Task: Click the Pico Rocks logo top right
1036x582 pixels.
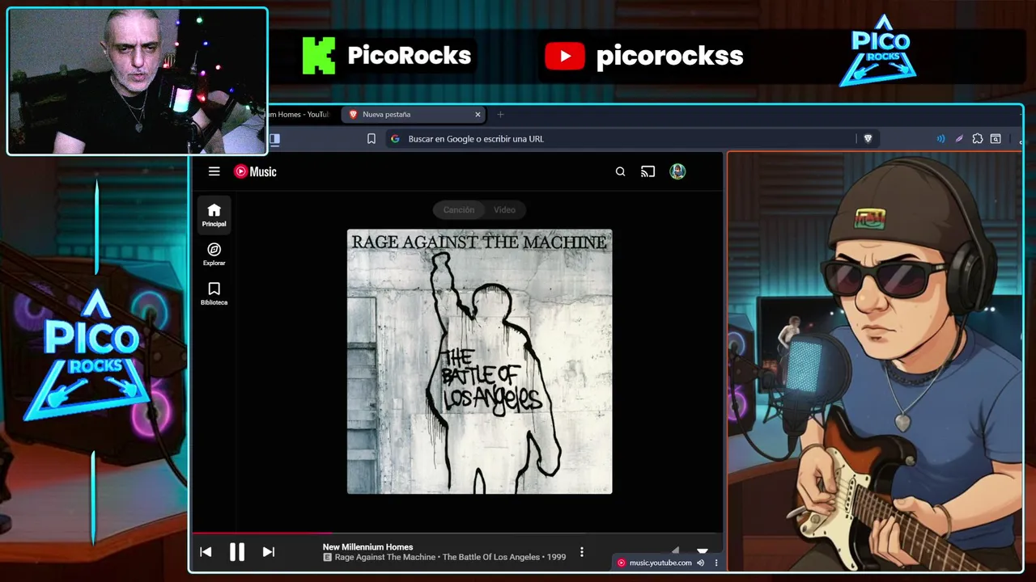Action: (x=879, y=51)
